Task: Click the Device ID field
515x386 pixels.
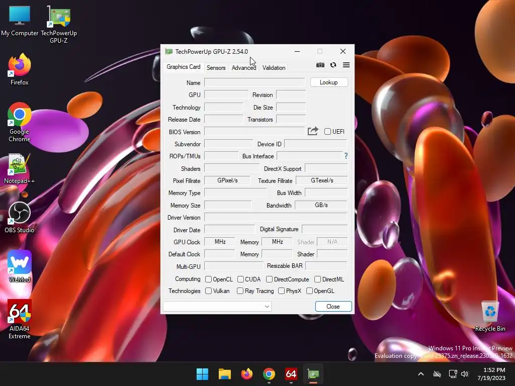Action: coord(316,144)
